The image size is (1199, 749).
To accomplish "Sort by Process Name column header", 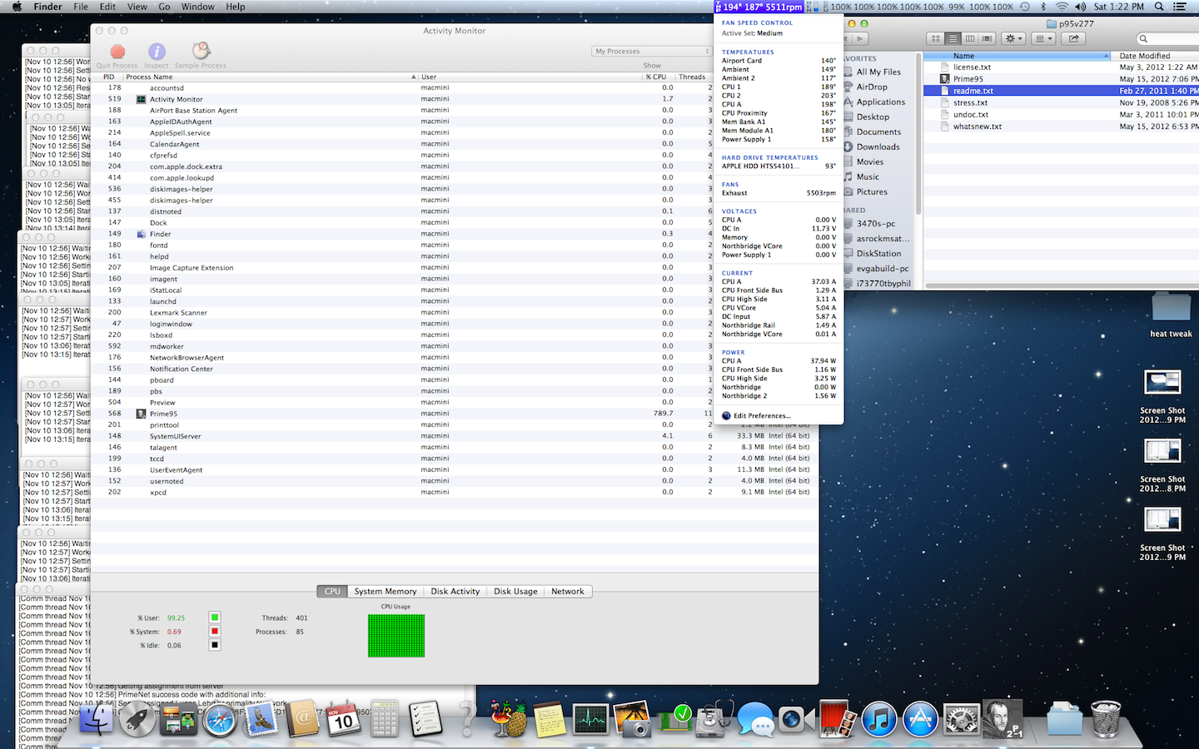I will (x=271, y=77).
